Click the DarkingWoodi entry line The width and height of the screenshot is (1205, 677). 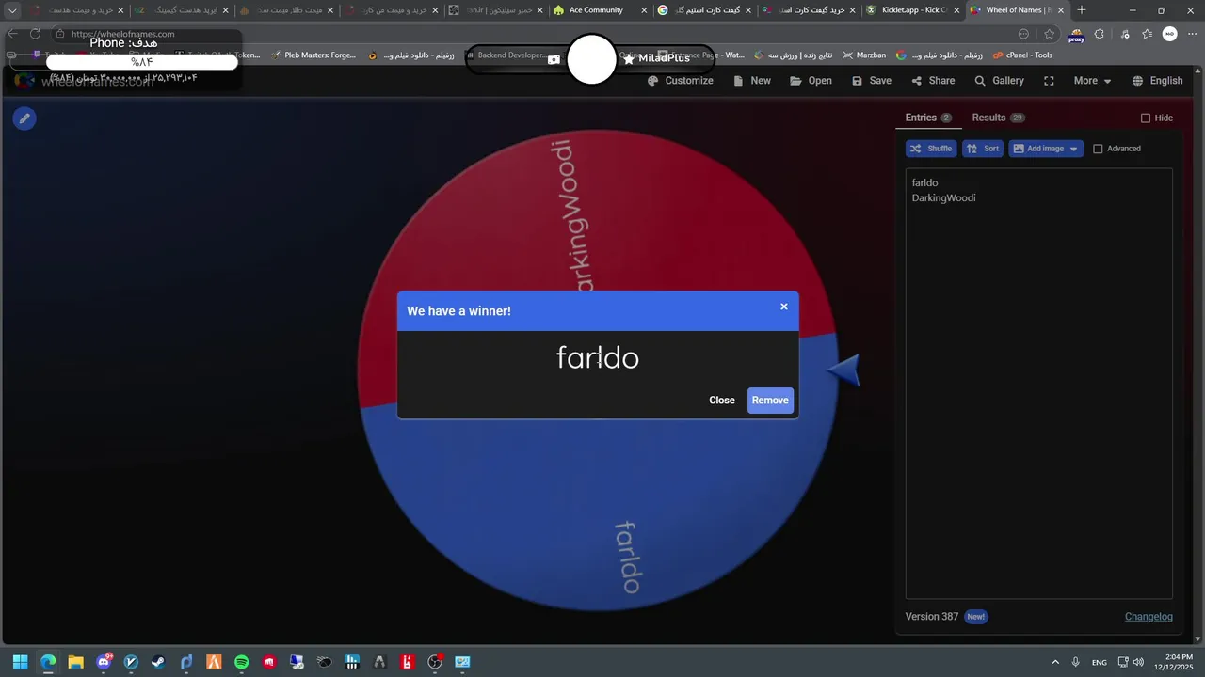tap(943, 197)
